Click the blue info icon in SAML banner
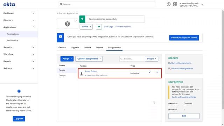224x126 pixels. pos(61,36)
